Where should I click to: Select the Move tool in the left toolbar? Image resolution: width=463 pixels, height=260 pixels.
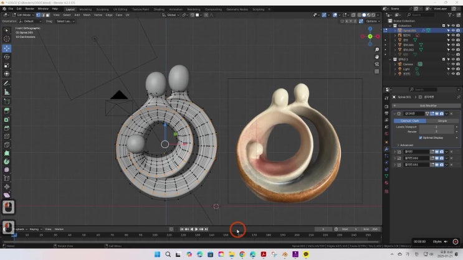coord(7,48)
